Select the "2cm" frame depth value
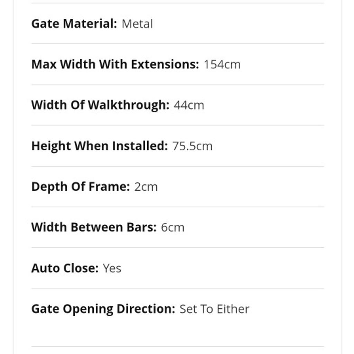The image size is (354, 354). 146,187
